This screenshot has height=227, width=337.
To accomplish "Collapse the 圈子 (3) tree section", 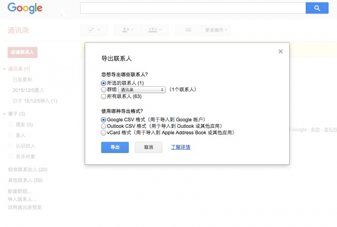I will click(4, 114).
